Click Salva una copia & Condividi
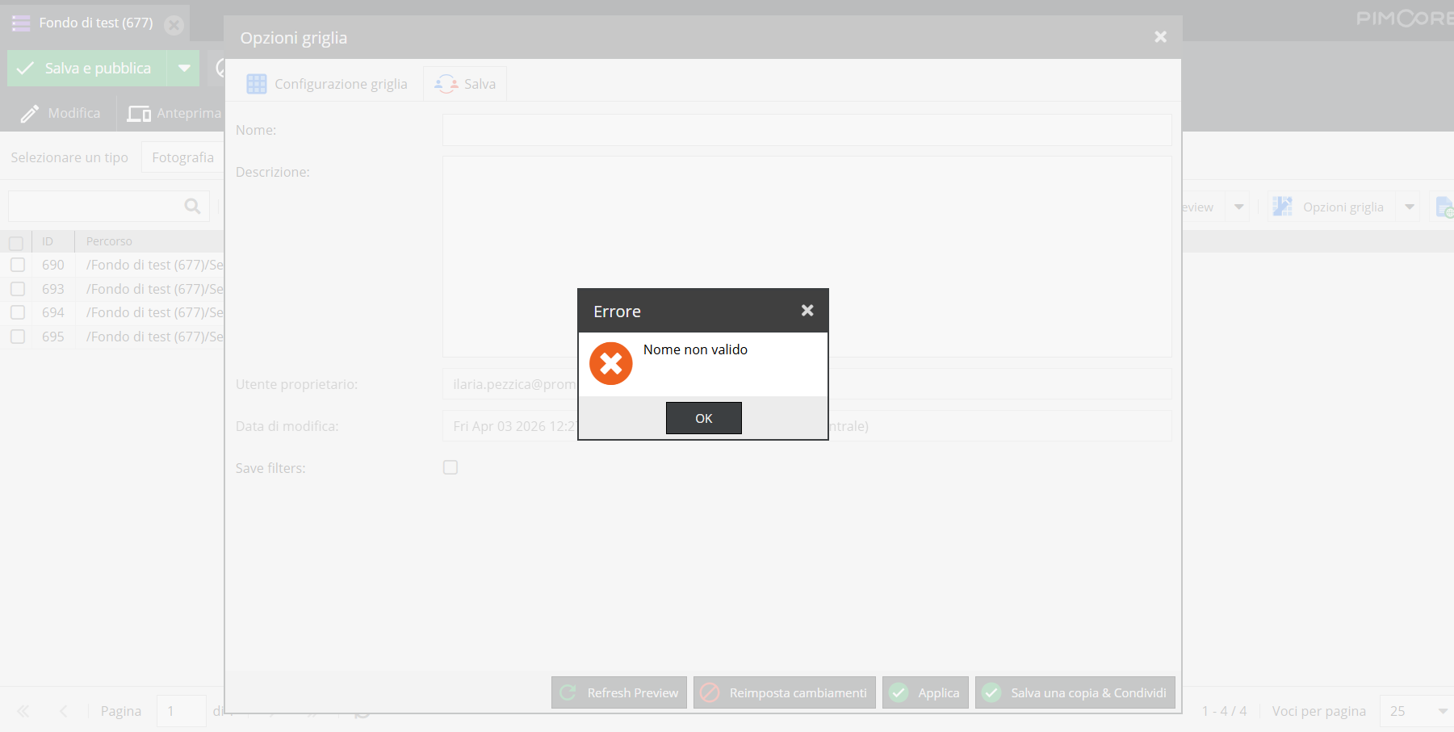 pos(1075,692)
